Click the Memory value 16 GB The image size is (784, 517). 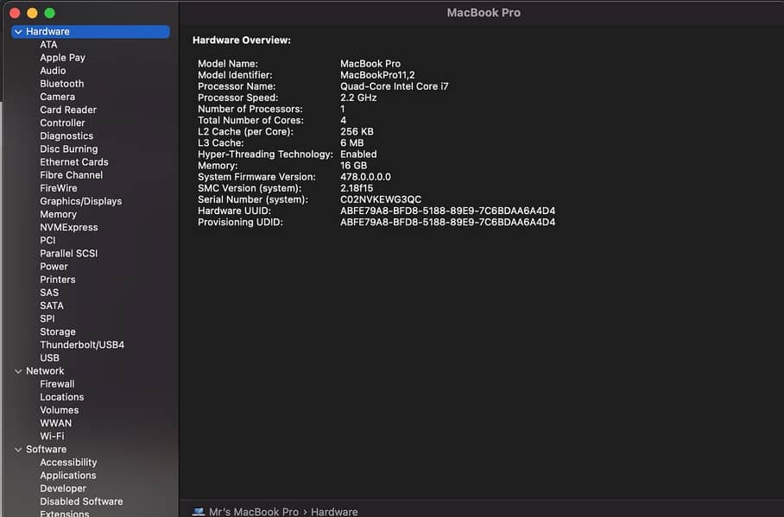pyautogui.click(x=353, y=166)
